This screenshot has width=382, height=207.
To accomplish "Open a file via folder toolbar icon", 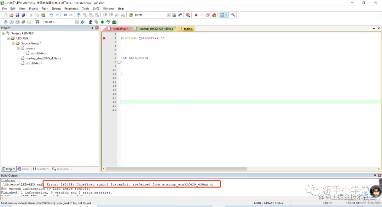I will click(11, 15).
